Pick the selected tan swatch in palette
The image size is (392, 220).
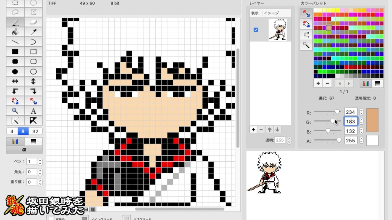point(329,28)
